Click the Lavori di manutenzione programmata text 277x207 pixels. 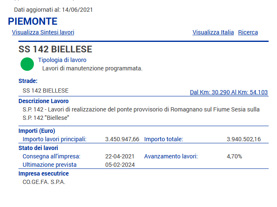92,68
